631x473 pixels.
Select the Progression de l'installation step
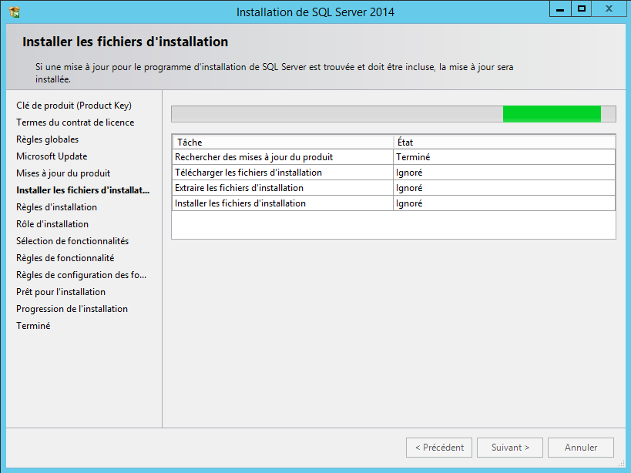click(x=72, y=308)
